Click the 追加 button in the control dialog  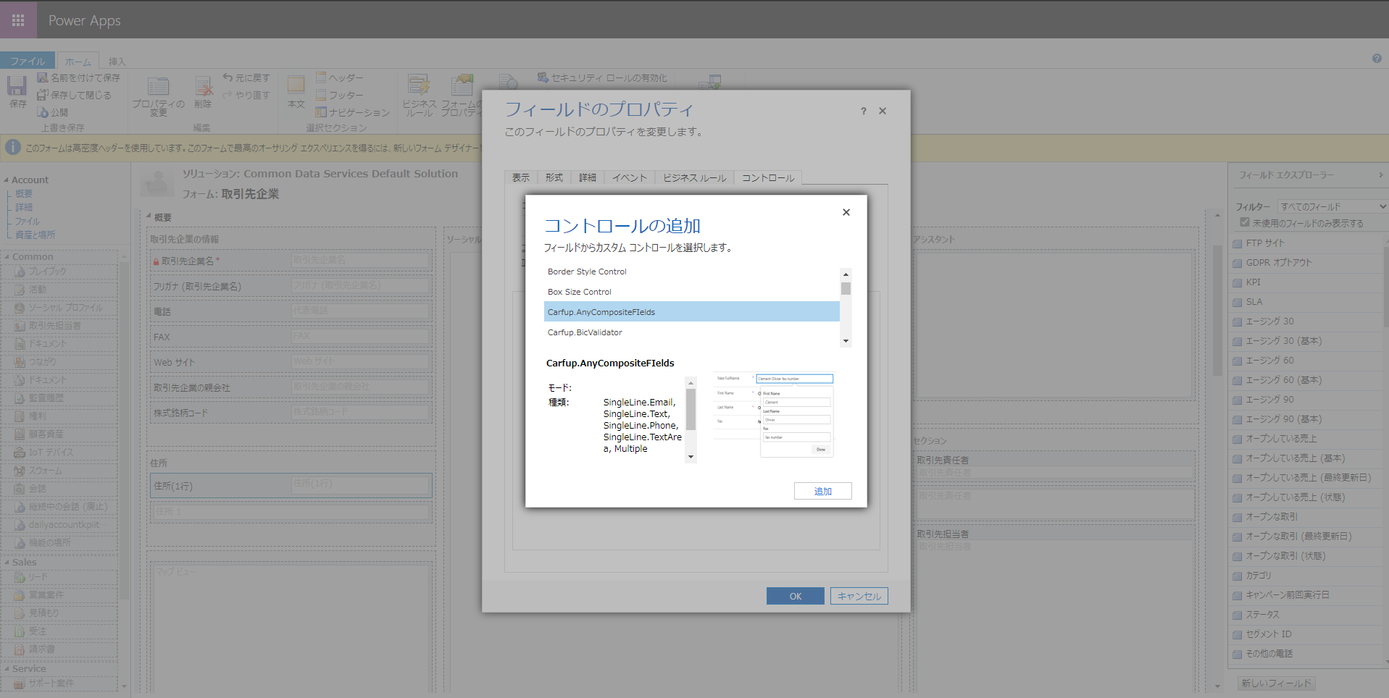[822, 491]
